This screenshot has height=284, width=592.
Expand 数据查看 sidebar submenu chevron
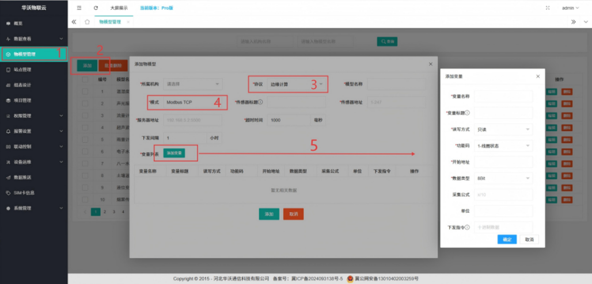pos(61,39)
